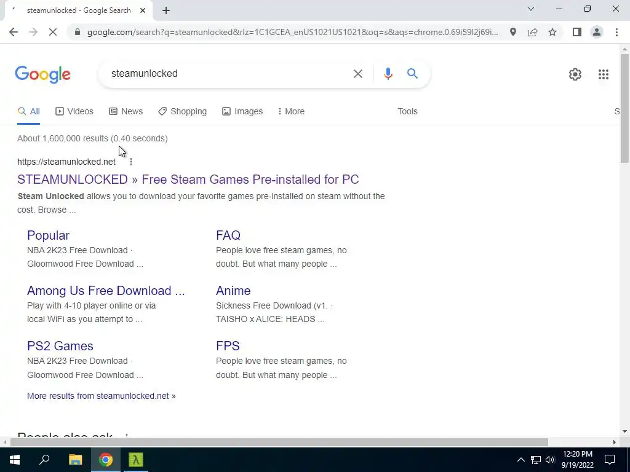The height and width of the screenshot is (472, 630).
Task: Open STEAMUNLOCKED Free Steam Games result
Action: [188, 179]
